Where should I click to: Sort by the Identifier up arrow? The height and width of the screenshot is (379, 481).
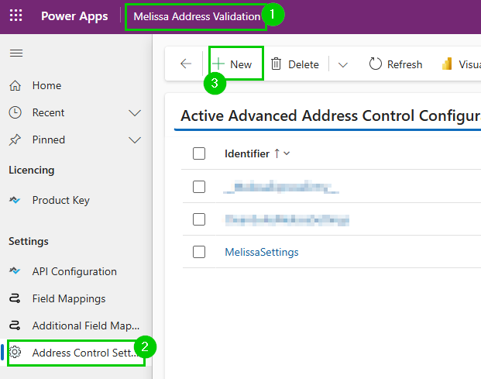pyautogui.click(x=277, y=153)
